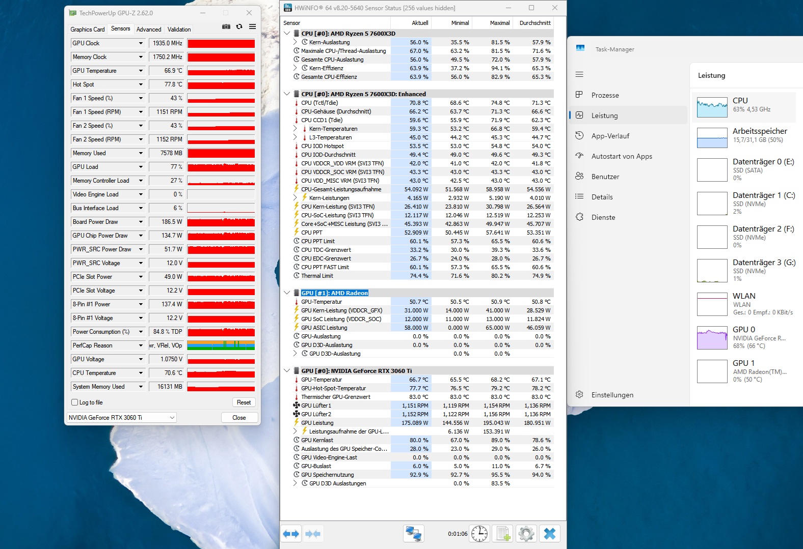Open NVIDIA GeForce RTX 3060 Ti selector

click(x=122, y=418)
